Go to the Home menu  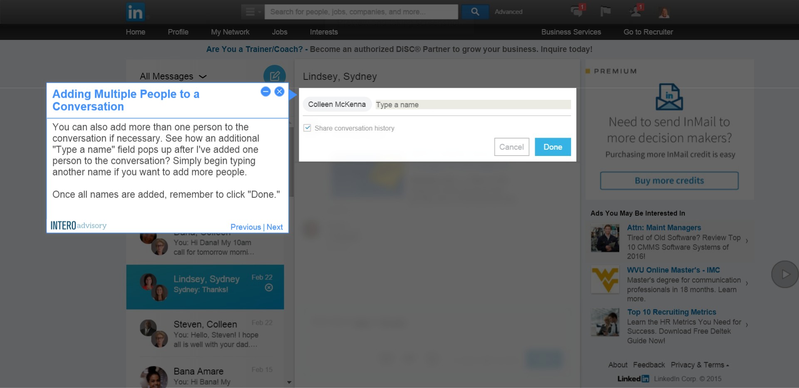(136, 32)
